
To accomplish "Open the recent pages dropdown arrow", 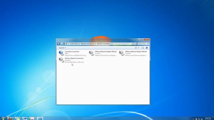I will (x=64, y=44).
